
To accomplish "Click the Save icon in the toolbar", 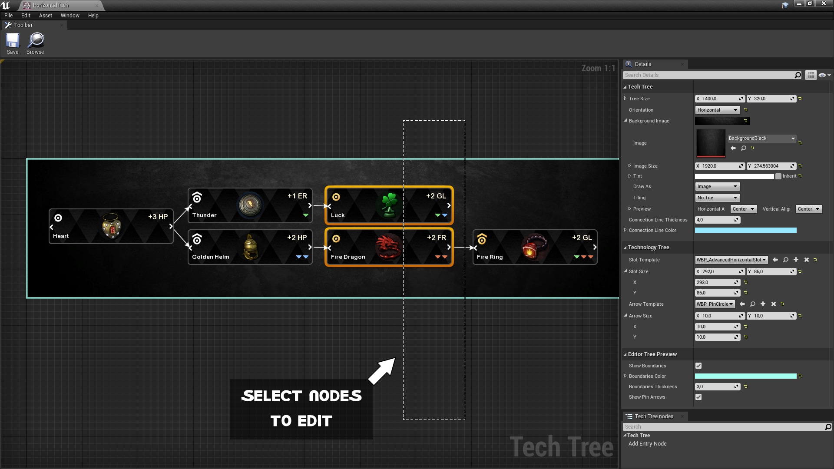I will point(13,43).
